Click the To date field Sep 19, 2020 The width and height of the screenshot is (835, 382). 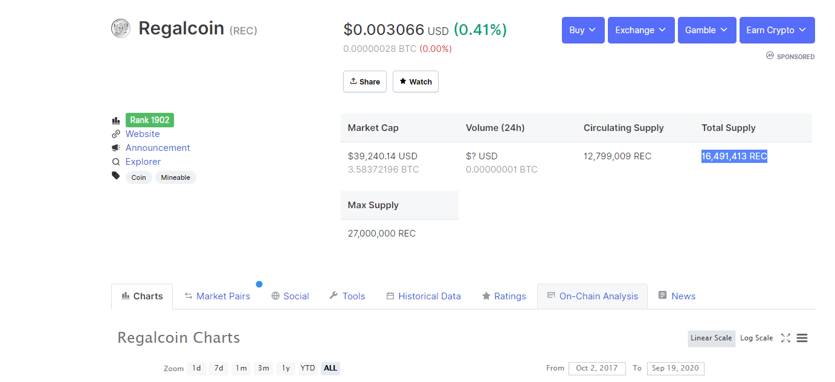tap(675, 368)
